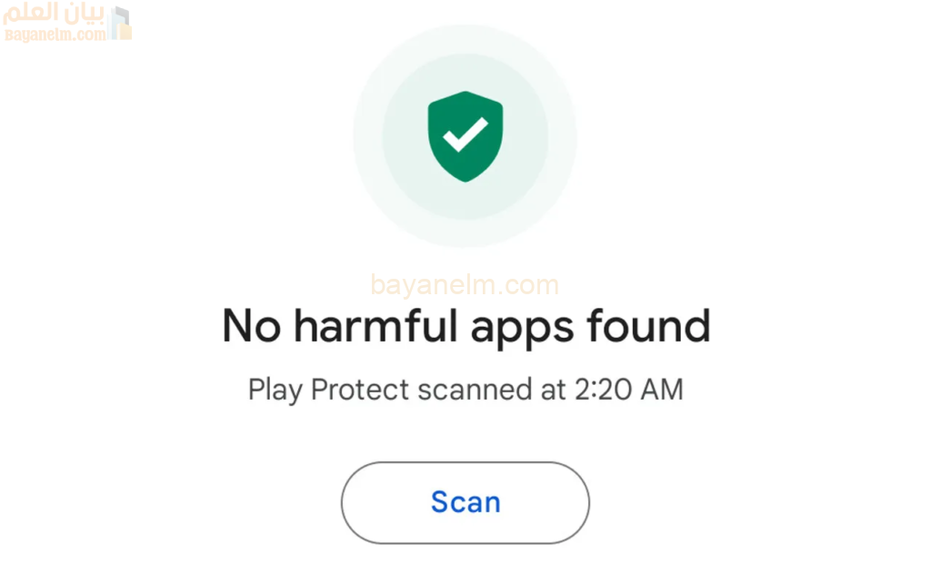Screen dimensions: 931x573
Task: Open the Bayanelm logo in the corner
Action: click(67, 23)
